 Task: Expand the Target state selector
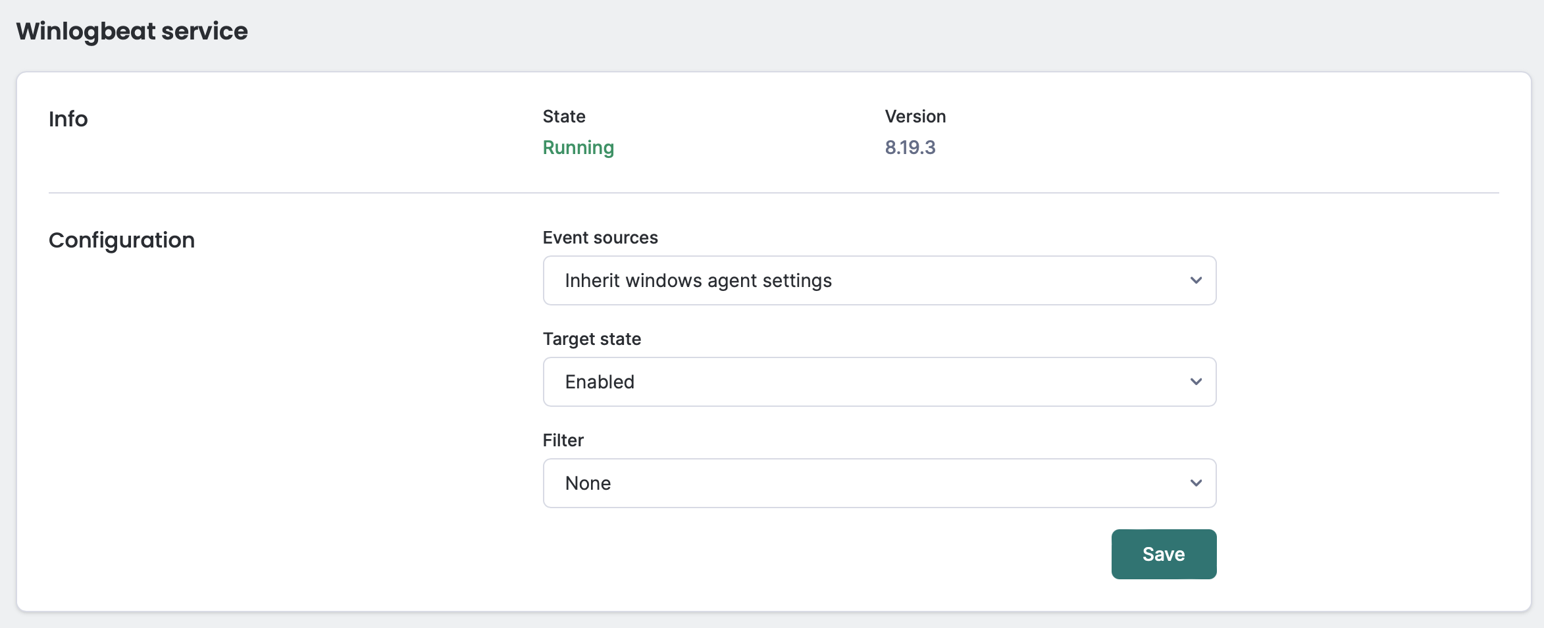click(879, 381)
